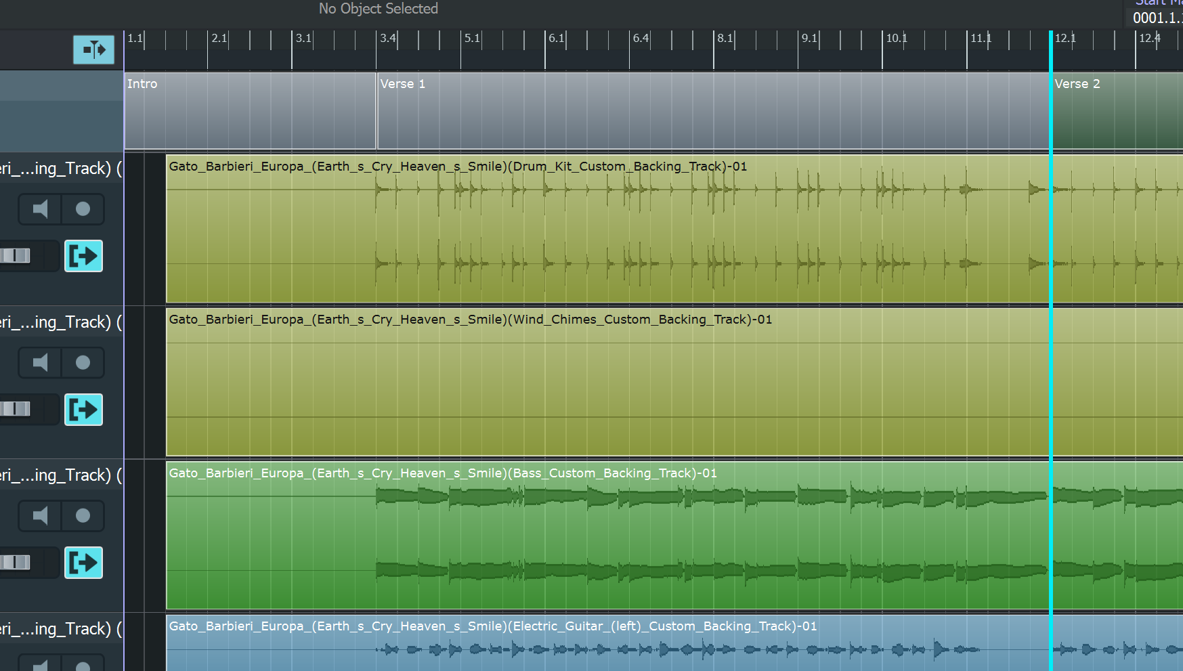The image size is (1183, 671).
Task: Arm record on the Wind Chimes track
Action: click(83, 363)
